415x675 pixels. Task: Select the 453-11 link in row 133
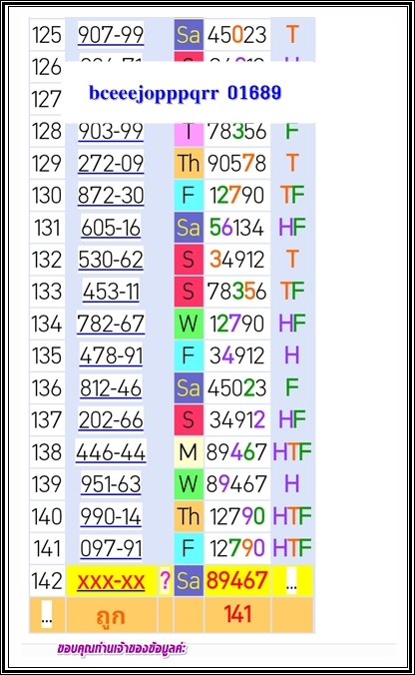[111, 292]
